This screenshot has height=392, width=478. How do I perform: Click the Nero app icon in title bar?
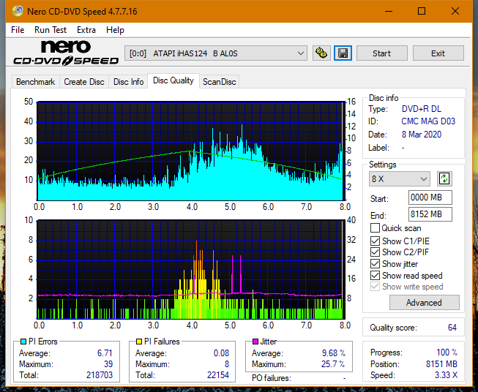tap(18, 11)
